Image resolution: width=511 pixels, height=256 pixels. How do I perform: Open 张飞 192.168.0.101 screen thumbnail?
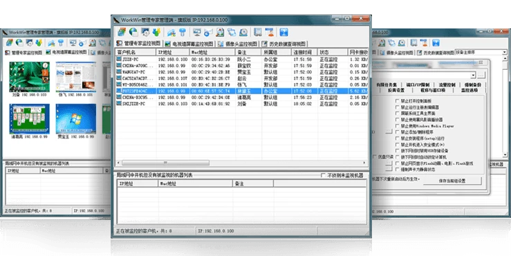pos(76,77)
